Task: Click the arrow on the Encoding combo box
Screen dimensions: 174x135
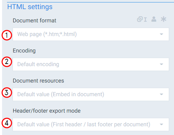Action: pos(161,64)
